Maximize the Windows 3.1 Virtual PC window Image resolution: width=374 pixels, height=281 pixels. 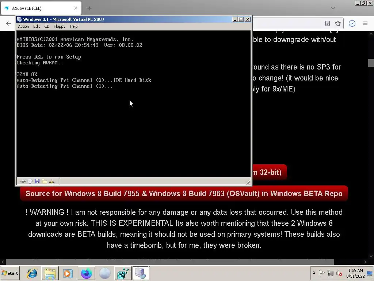coord(241,19)
